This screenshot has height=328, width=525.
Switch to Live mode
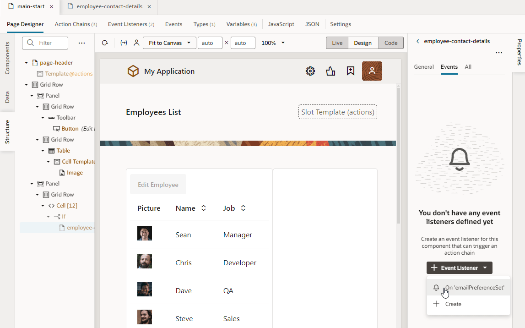337,43
